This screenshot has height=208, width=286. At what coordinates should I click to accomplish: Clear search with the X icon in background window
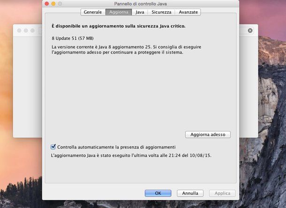[x=250, y=31]
